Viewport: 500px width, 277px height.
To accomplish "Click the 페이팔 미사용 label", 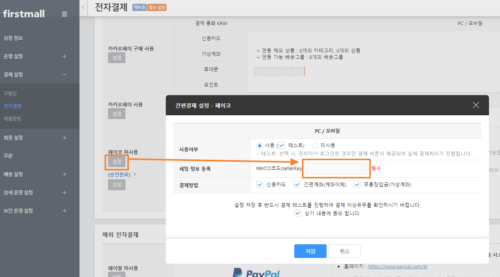I will click(x=123, y=268).
